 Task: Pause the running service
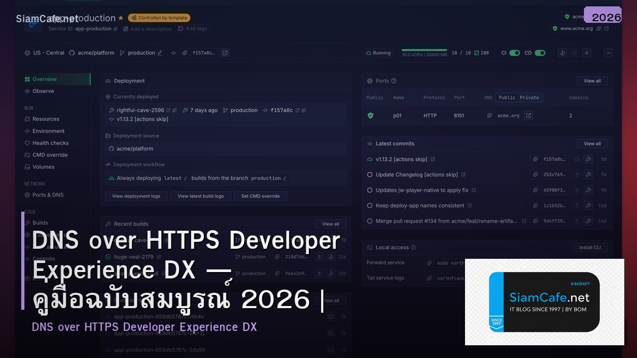click(x=586, y=53)
